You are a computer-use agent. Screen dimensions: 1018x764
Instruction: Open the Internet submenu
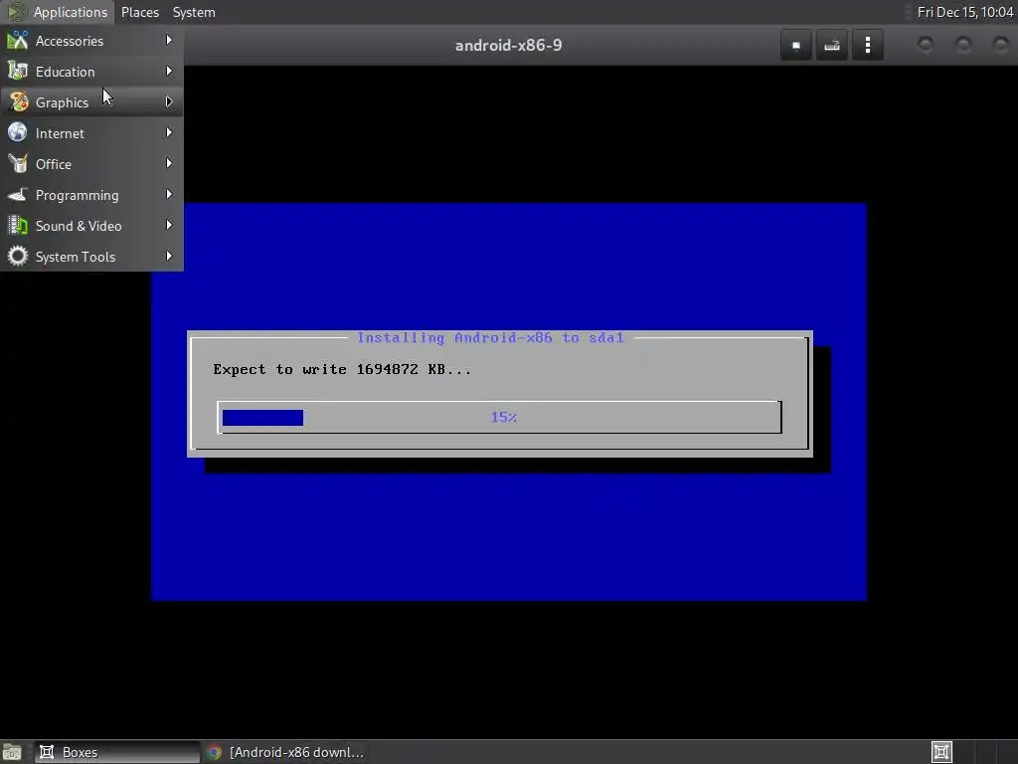click(91, 133)
